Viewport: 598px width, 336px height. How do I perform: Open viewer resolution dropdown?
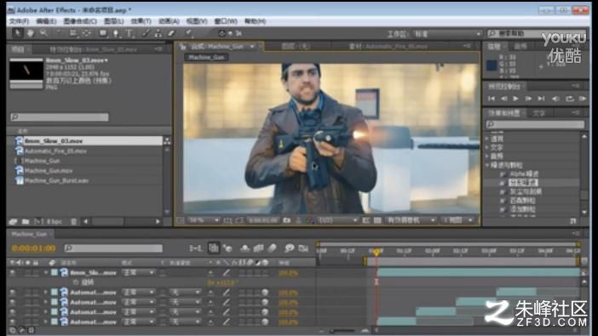(337, 220)
